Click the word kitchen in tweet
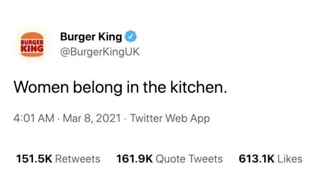 (197, 87)
